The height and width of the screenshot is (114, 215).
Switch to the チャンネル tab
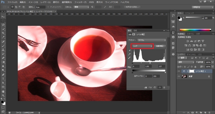point(191,55)
